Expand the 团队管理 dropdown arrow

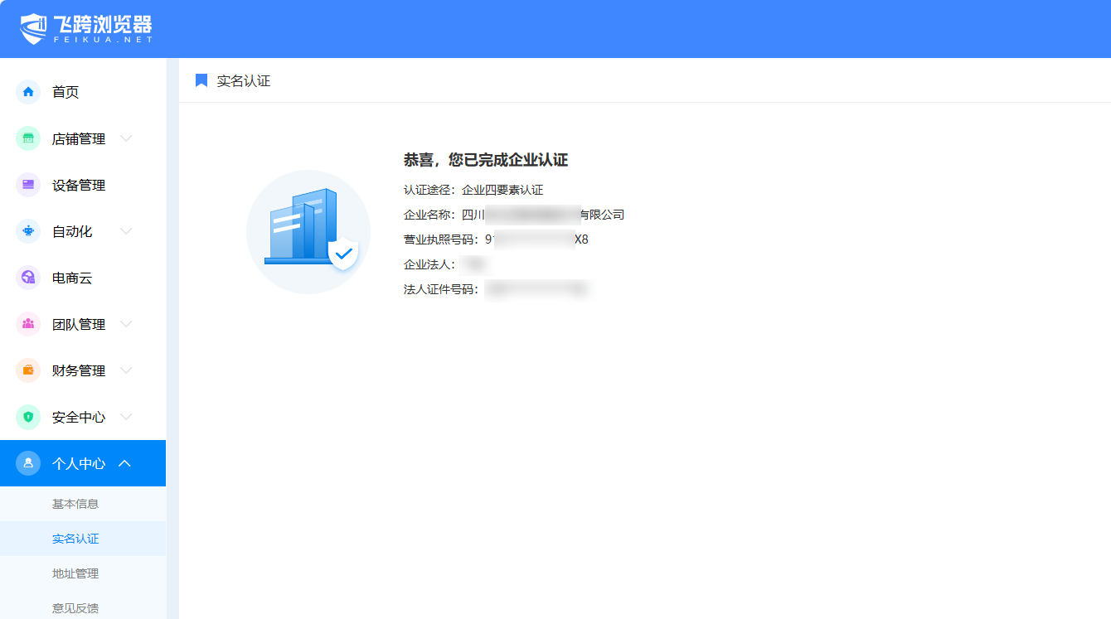[x=126, y=324]
